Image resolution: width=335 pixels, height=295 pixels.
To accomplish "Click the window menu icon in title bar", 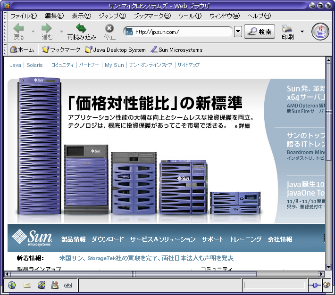I will [x=7, y=5].
